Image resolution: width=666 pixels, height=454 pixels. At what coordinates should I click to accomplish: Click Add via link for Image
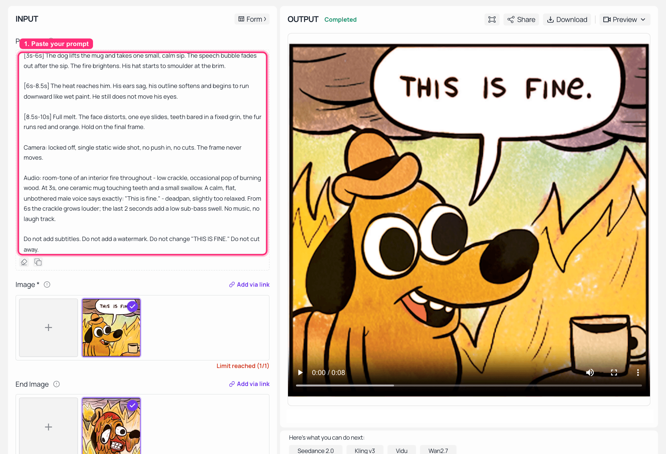pos(249,284)
